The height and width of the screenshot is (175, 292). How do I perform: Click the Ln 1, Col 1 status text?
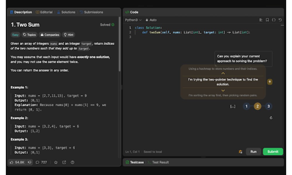[132, 152]
